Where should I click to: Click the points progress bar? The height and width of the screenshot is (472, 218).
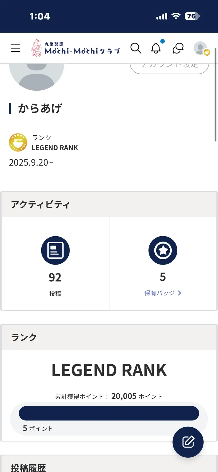tap(109, 413)
